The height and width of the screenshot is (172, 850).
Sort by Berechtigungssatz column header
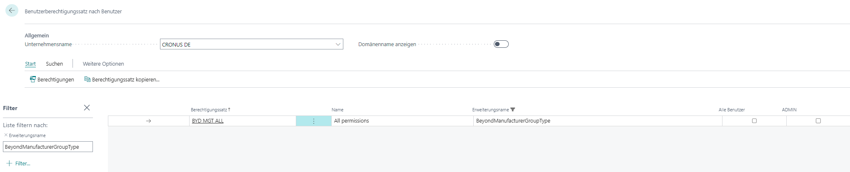pos(209,110)
